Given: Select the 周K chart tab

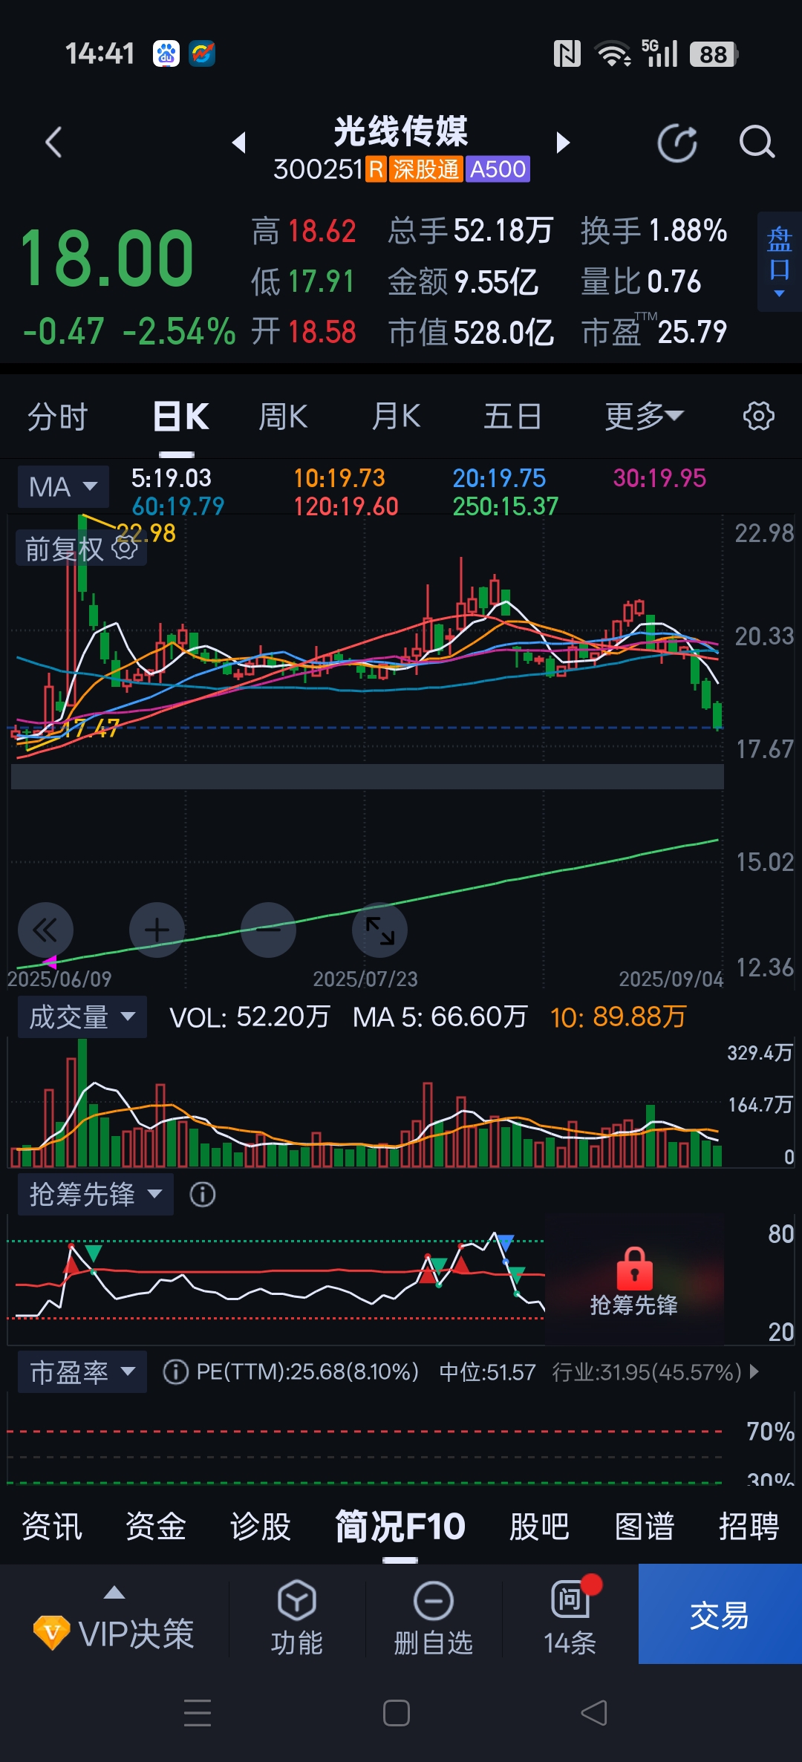Looking at the screenshot, I should point(283,417).
